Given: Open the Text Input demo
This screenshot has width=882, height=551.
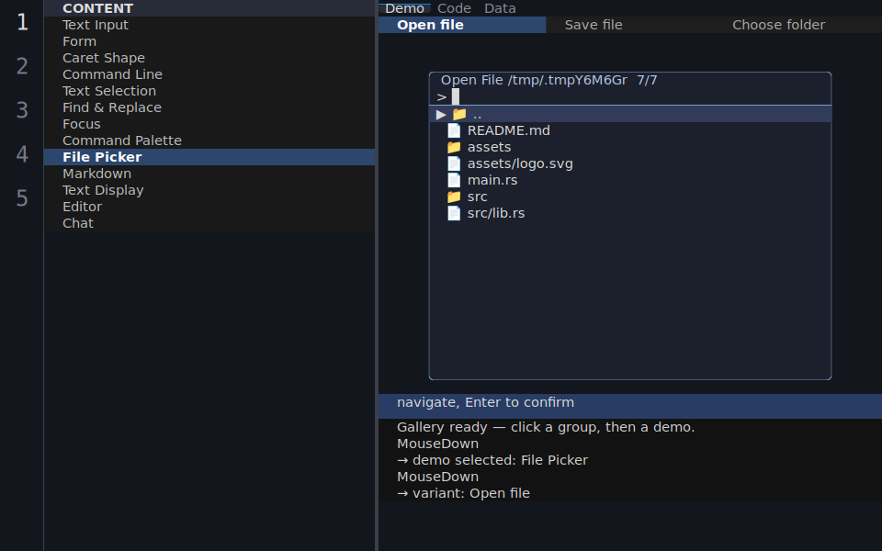Looking at the screenshot, I should (209, 25).
